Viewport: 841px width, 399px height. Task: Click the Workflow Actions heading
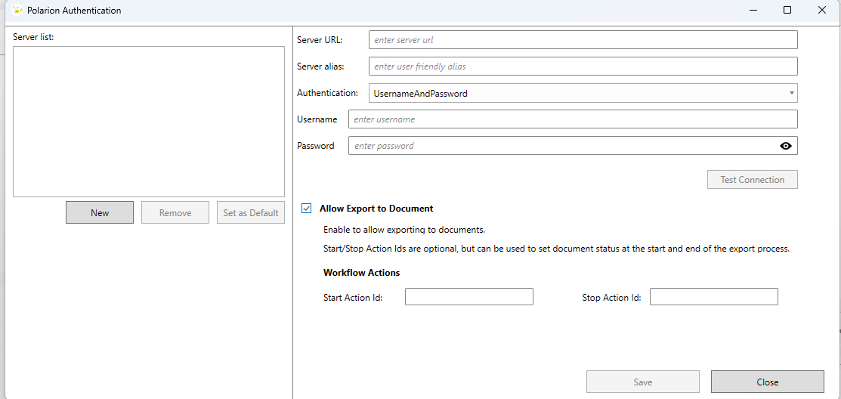(361, 273)
